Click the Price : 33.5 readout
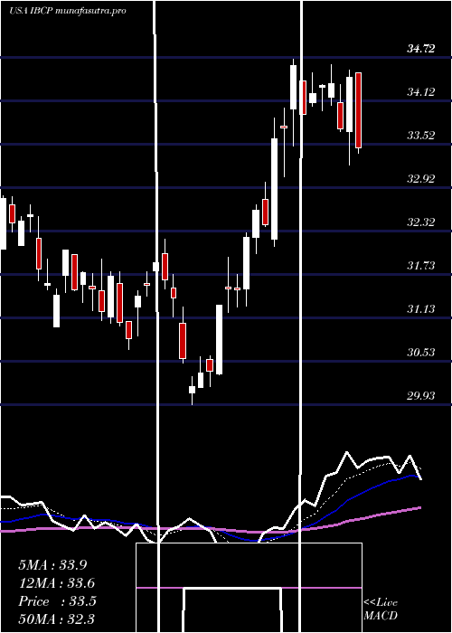This screenshot has height=633, width=452. coord(57,601)
